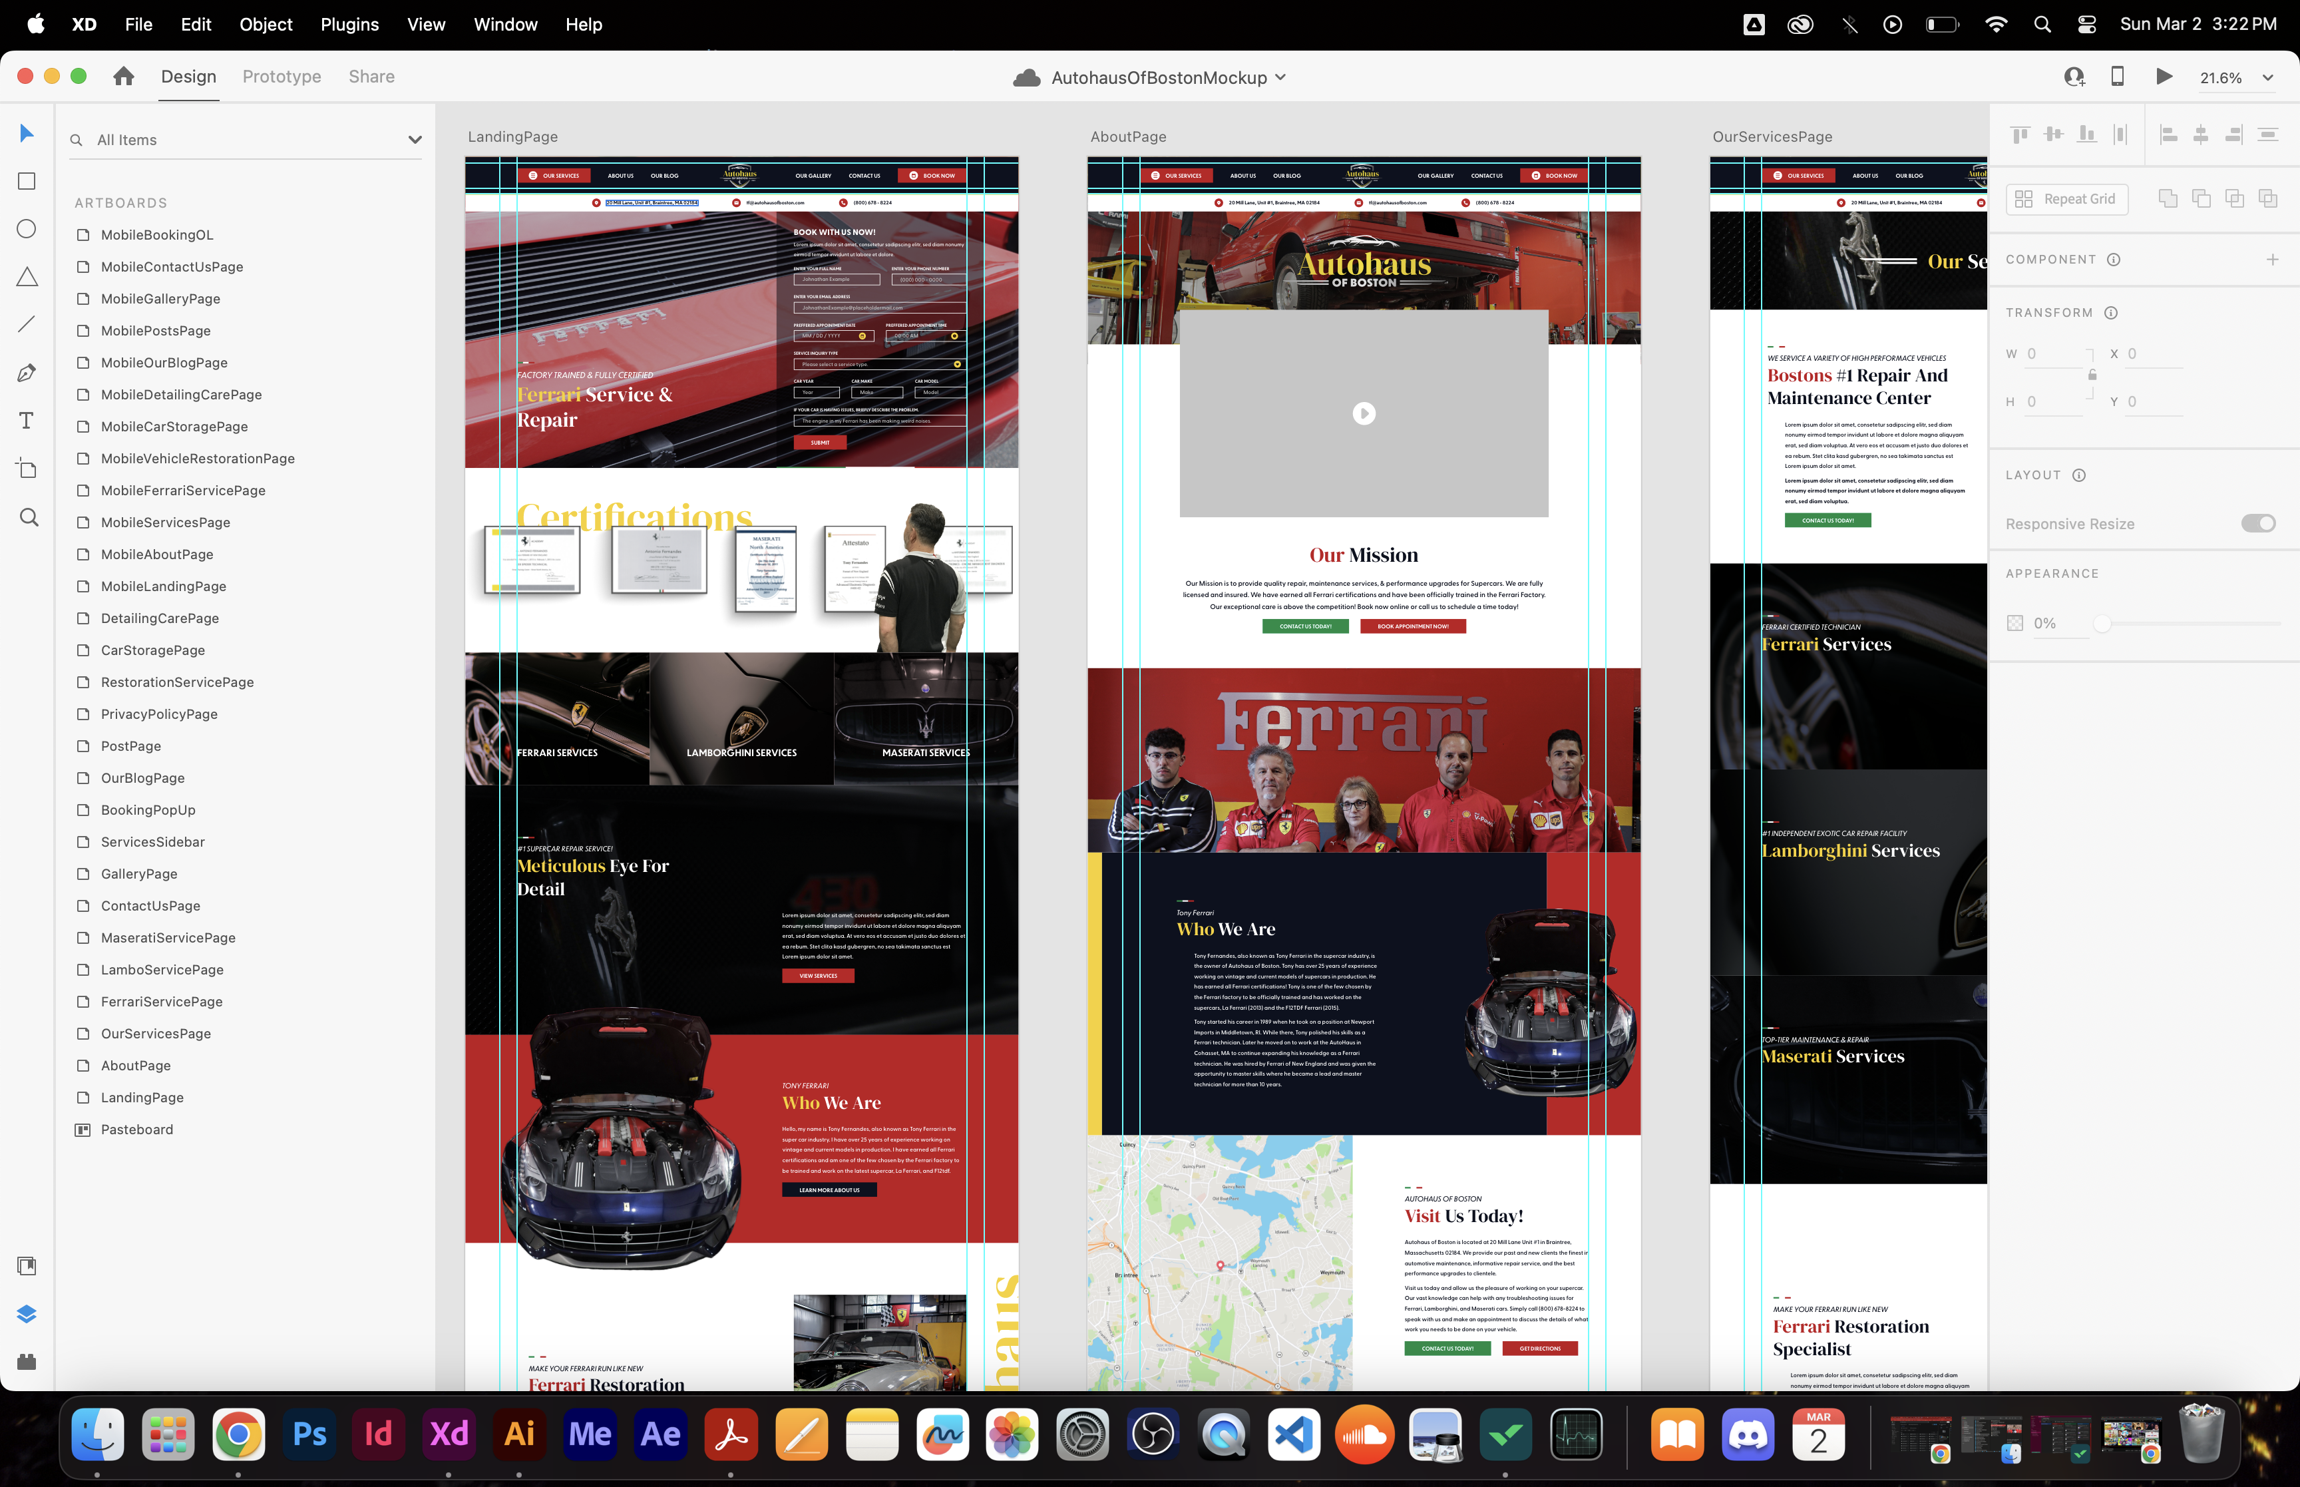This screenshot has height=1487, width=2300.
Task: Click the Repeat Grid button
Action: pyautogui.click(x=2066, y=199)
